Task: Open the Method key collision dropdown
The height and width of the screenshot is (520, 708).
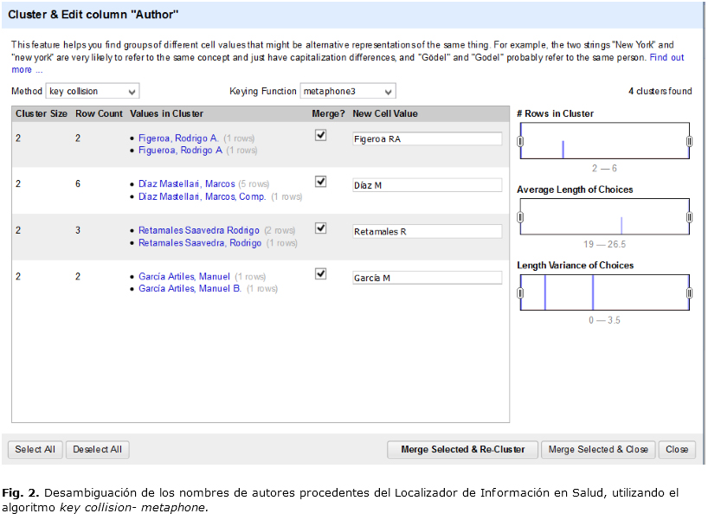Action: click(92, 91)
